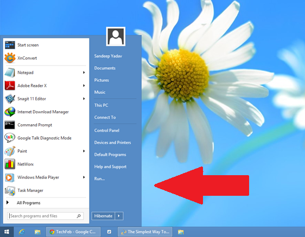This screenshot has width=305, height=237.
Task: Click the Notepad icon
Action: [x=10, y=73]
